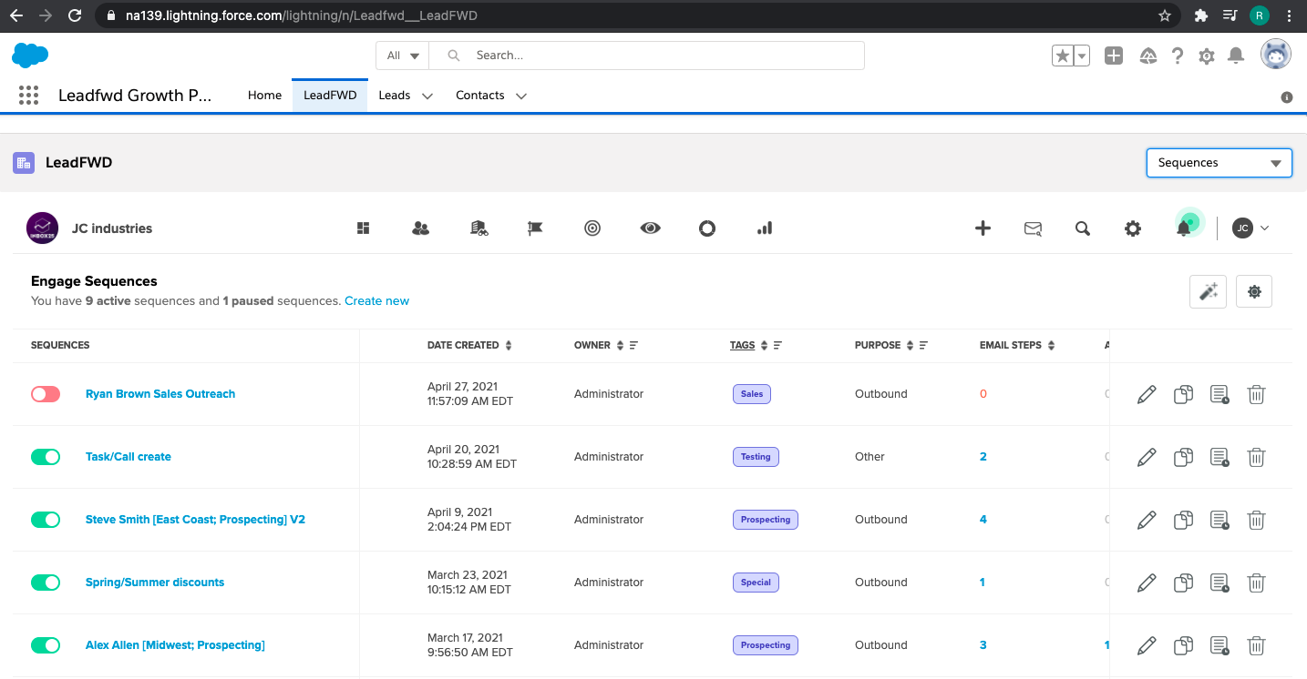Open Salesforce notifications bell in header
1307x679 pixels.
tap(1236, 56)
